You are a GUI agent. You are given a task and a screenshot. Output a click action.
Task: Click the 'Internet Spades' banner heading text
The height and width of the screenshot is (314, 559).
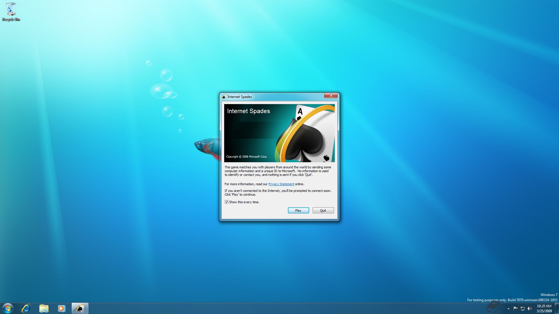tap(248, 111)
